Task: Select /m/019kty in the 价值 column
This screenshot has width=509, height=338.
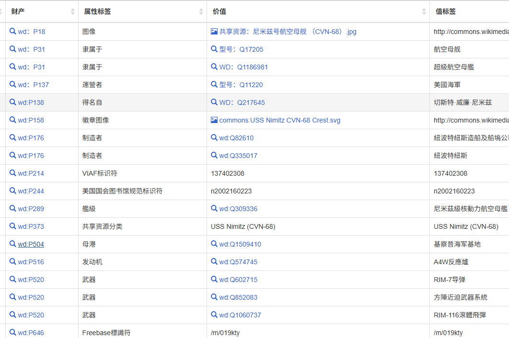Action: click(x=225, y=333)
